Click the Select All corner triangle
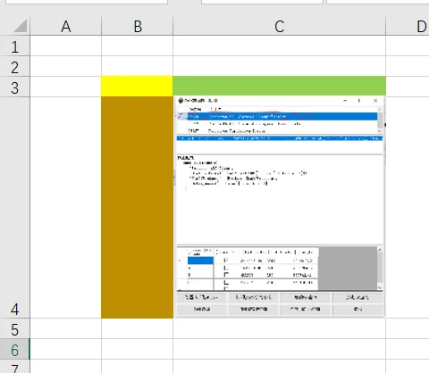The image size is (429, 373). 21,26
